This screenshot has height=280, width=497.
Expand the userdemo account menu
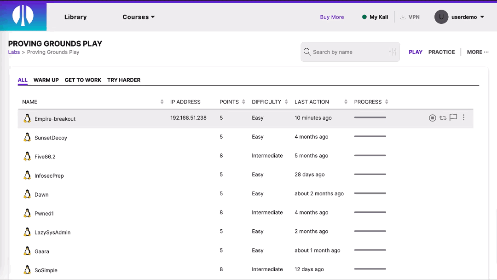481,17
